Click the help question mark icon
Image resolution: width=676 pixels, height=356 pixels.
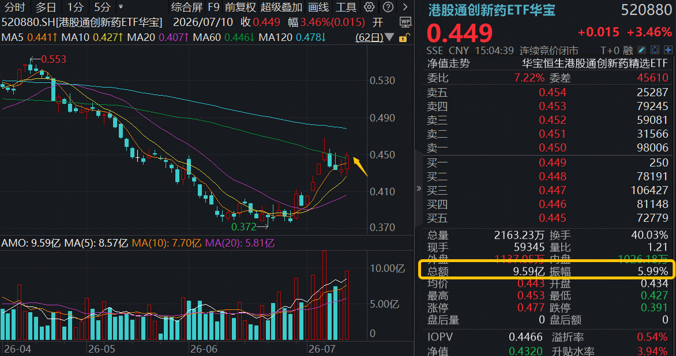[x=388, y=7]
